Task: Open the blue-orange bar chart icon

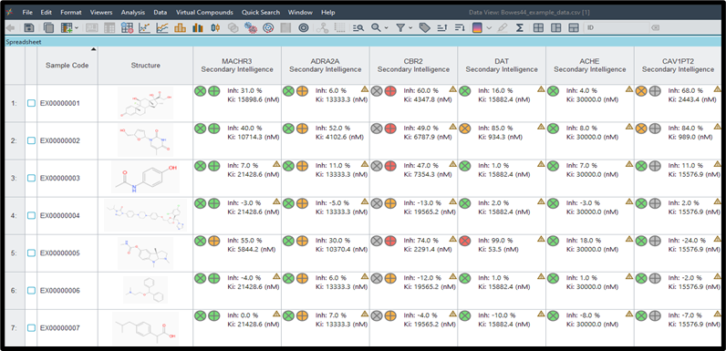Action: click(198, 27)
